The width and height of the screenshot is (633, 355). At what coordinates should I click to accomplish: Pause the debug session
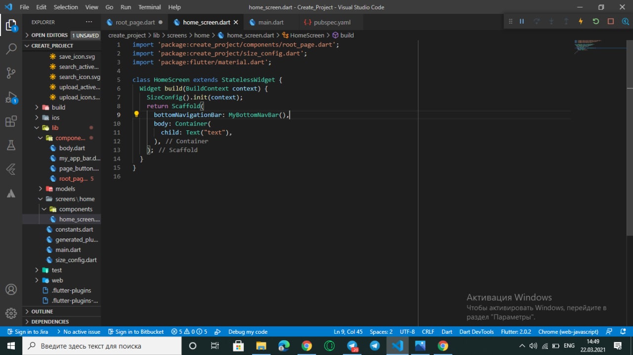pyautogui.click(x=522, y=21)
